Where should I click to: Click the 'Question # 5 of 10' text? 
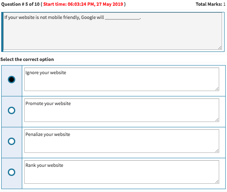pos(20,4)
